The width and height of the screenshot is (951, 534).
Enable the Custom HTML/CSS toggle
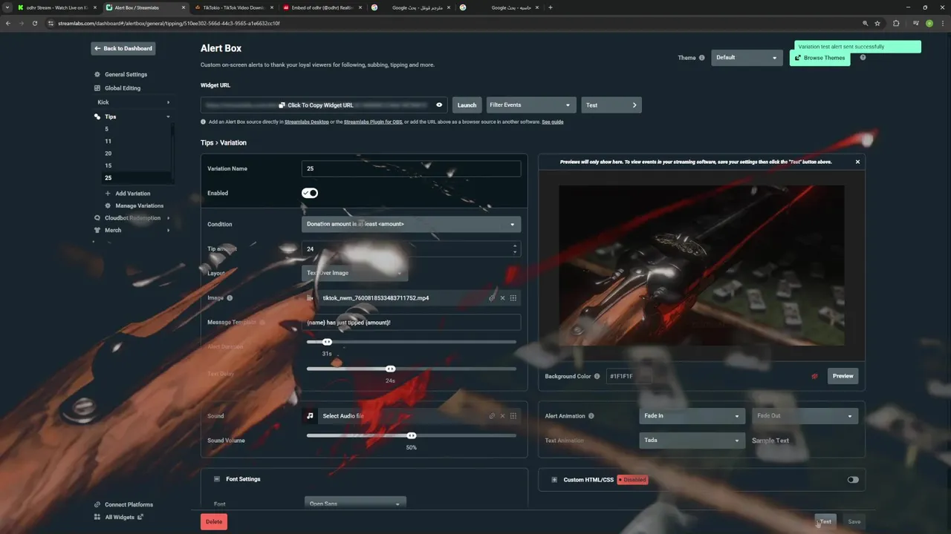coord(853,480)
